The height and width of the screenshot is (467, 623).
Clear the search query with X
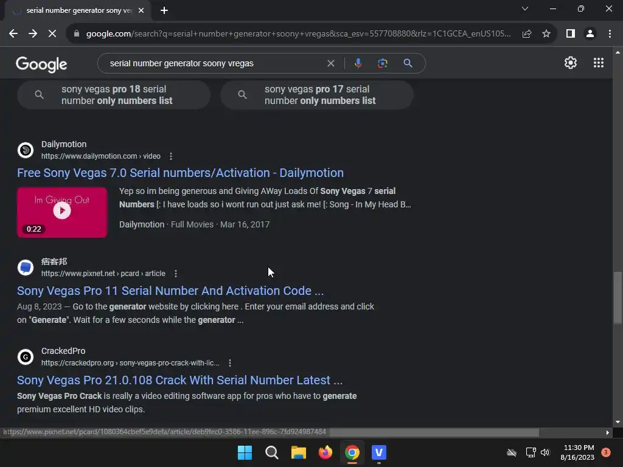(330, 63)
